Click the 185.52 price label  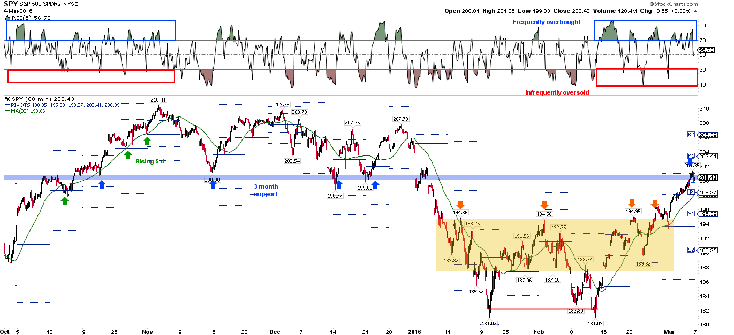point(476,292)
